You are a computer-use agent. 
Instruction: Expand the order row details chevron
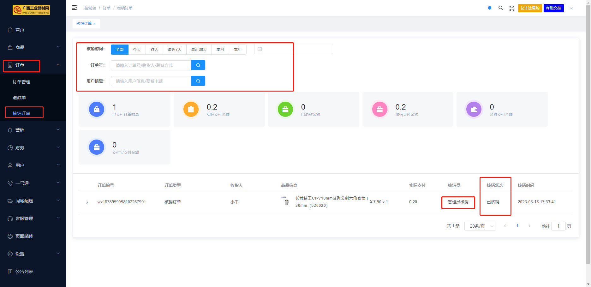click(x=87, y=202)
